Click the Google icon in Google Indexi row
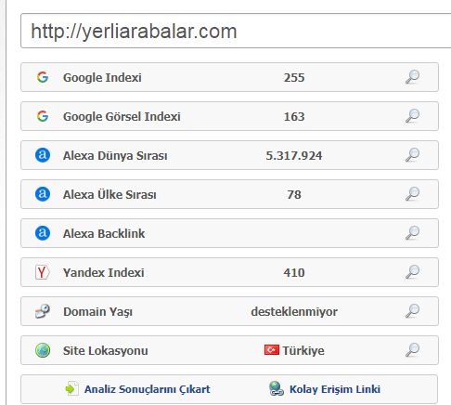This screenshot has width=451, height=405. pyautogui.click(x=43, y=77)
